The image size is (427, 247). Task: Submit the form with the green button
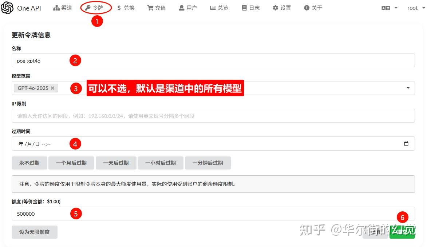[403, 232]
